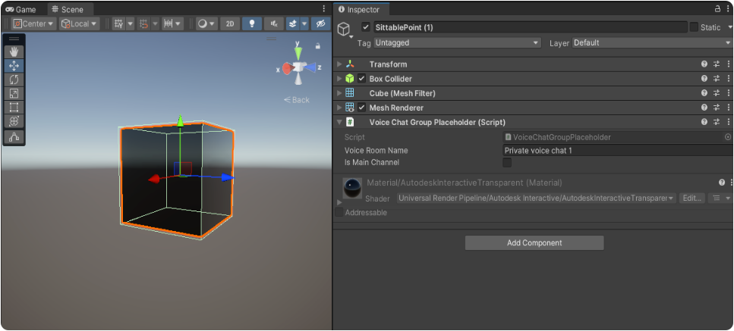Select the Rect transform tool

click(x=14, y=108)
